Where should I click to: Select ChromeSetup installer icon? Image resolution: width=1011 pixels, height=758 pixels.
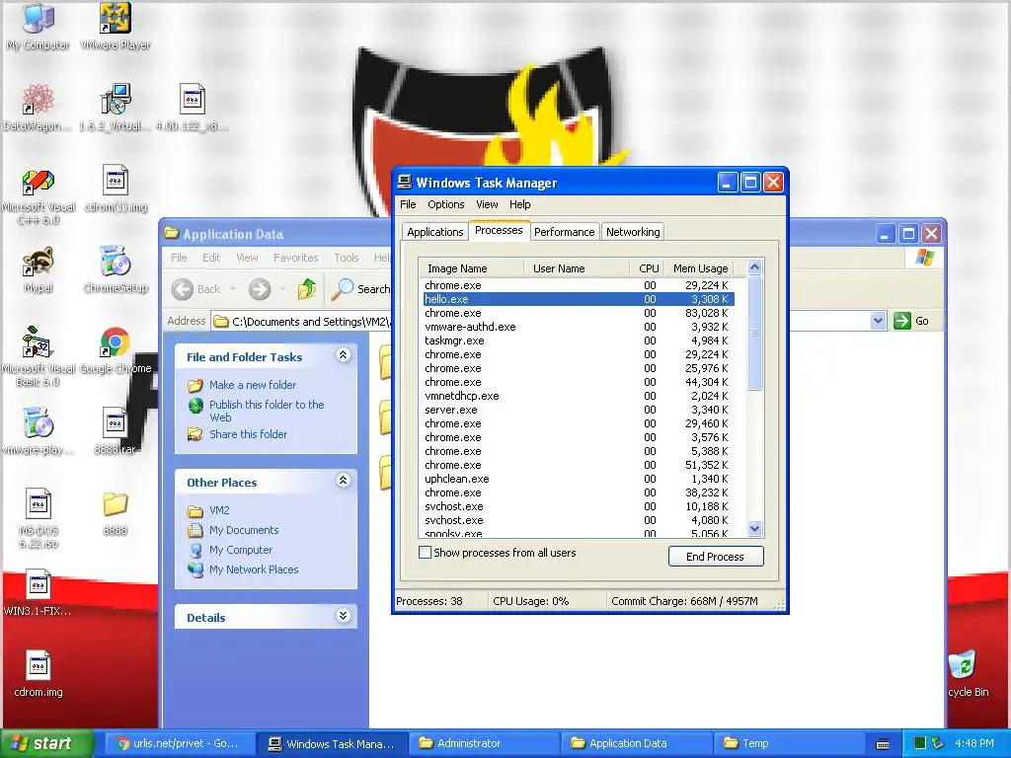pyautogui.click(x=116, y=269)
